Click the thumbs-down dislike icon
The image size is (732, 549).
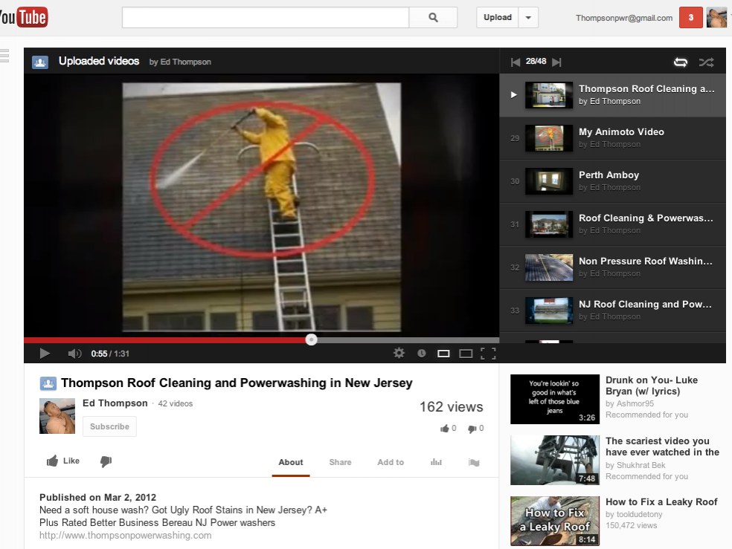point(106,461)
